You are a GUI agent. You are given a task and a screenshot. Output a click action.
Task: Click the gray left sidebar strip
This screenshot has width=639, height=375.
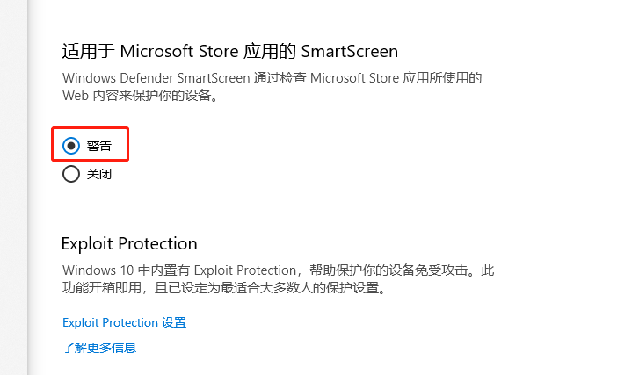pos(13,187)
